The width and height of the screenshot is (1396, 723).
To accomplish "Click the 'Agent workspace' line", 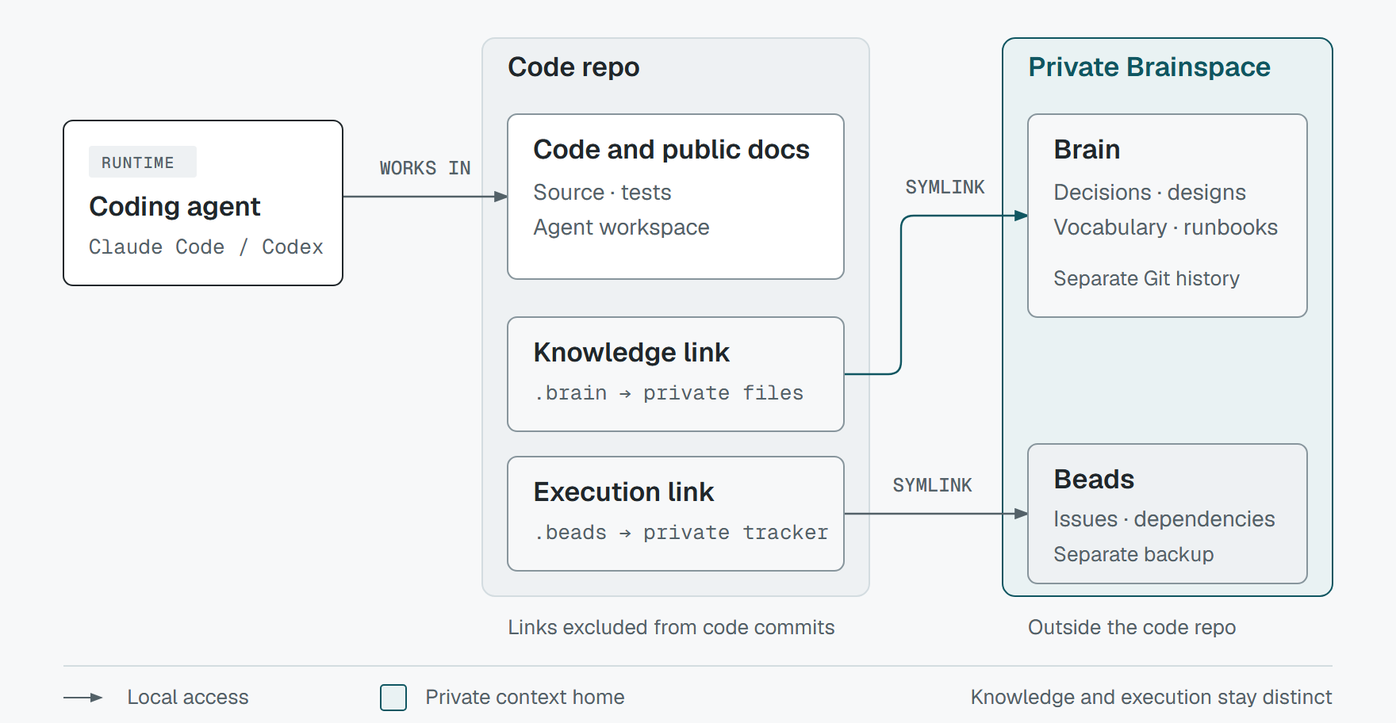I will point(621,228).
